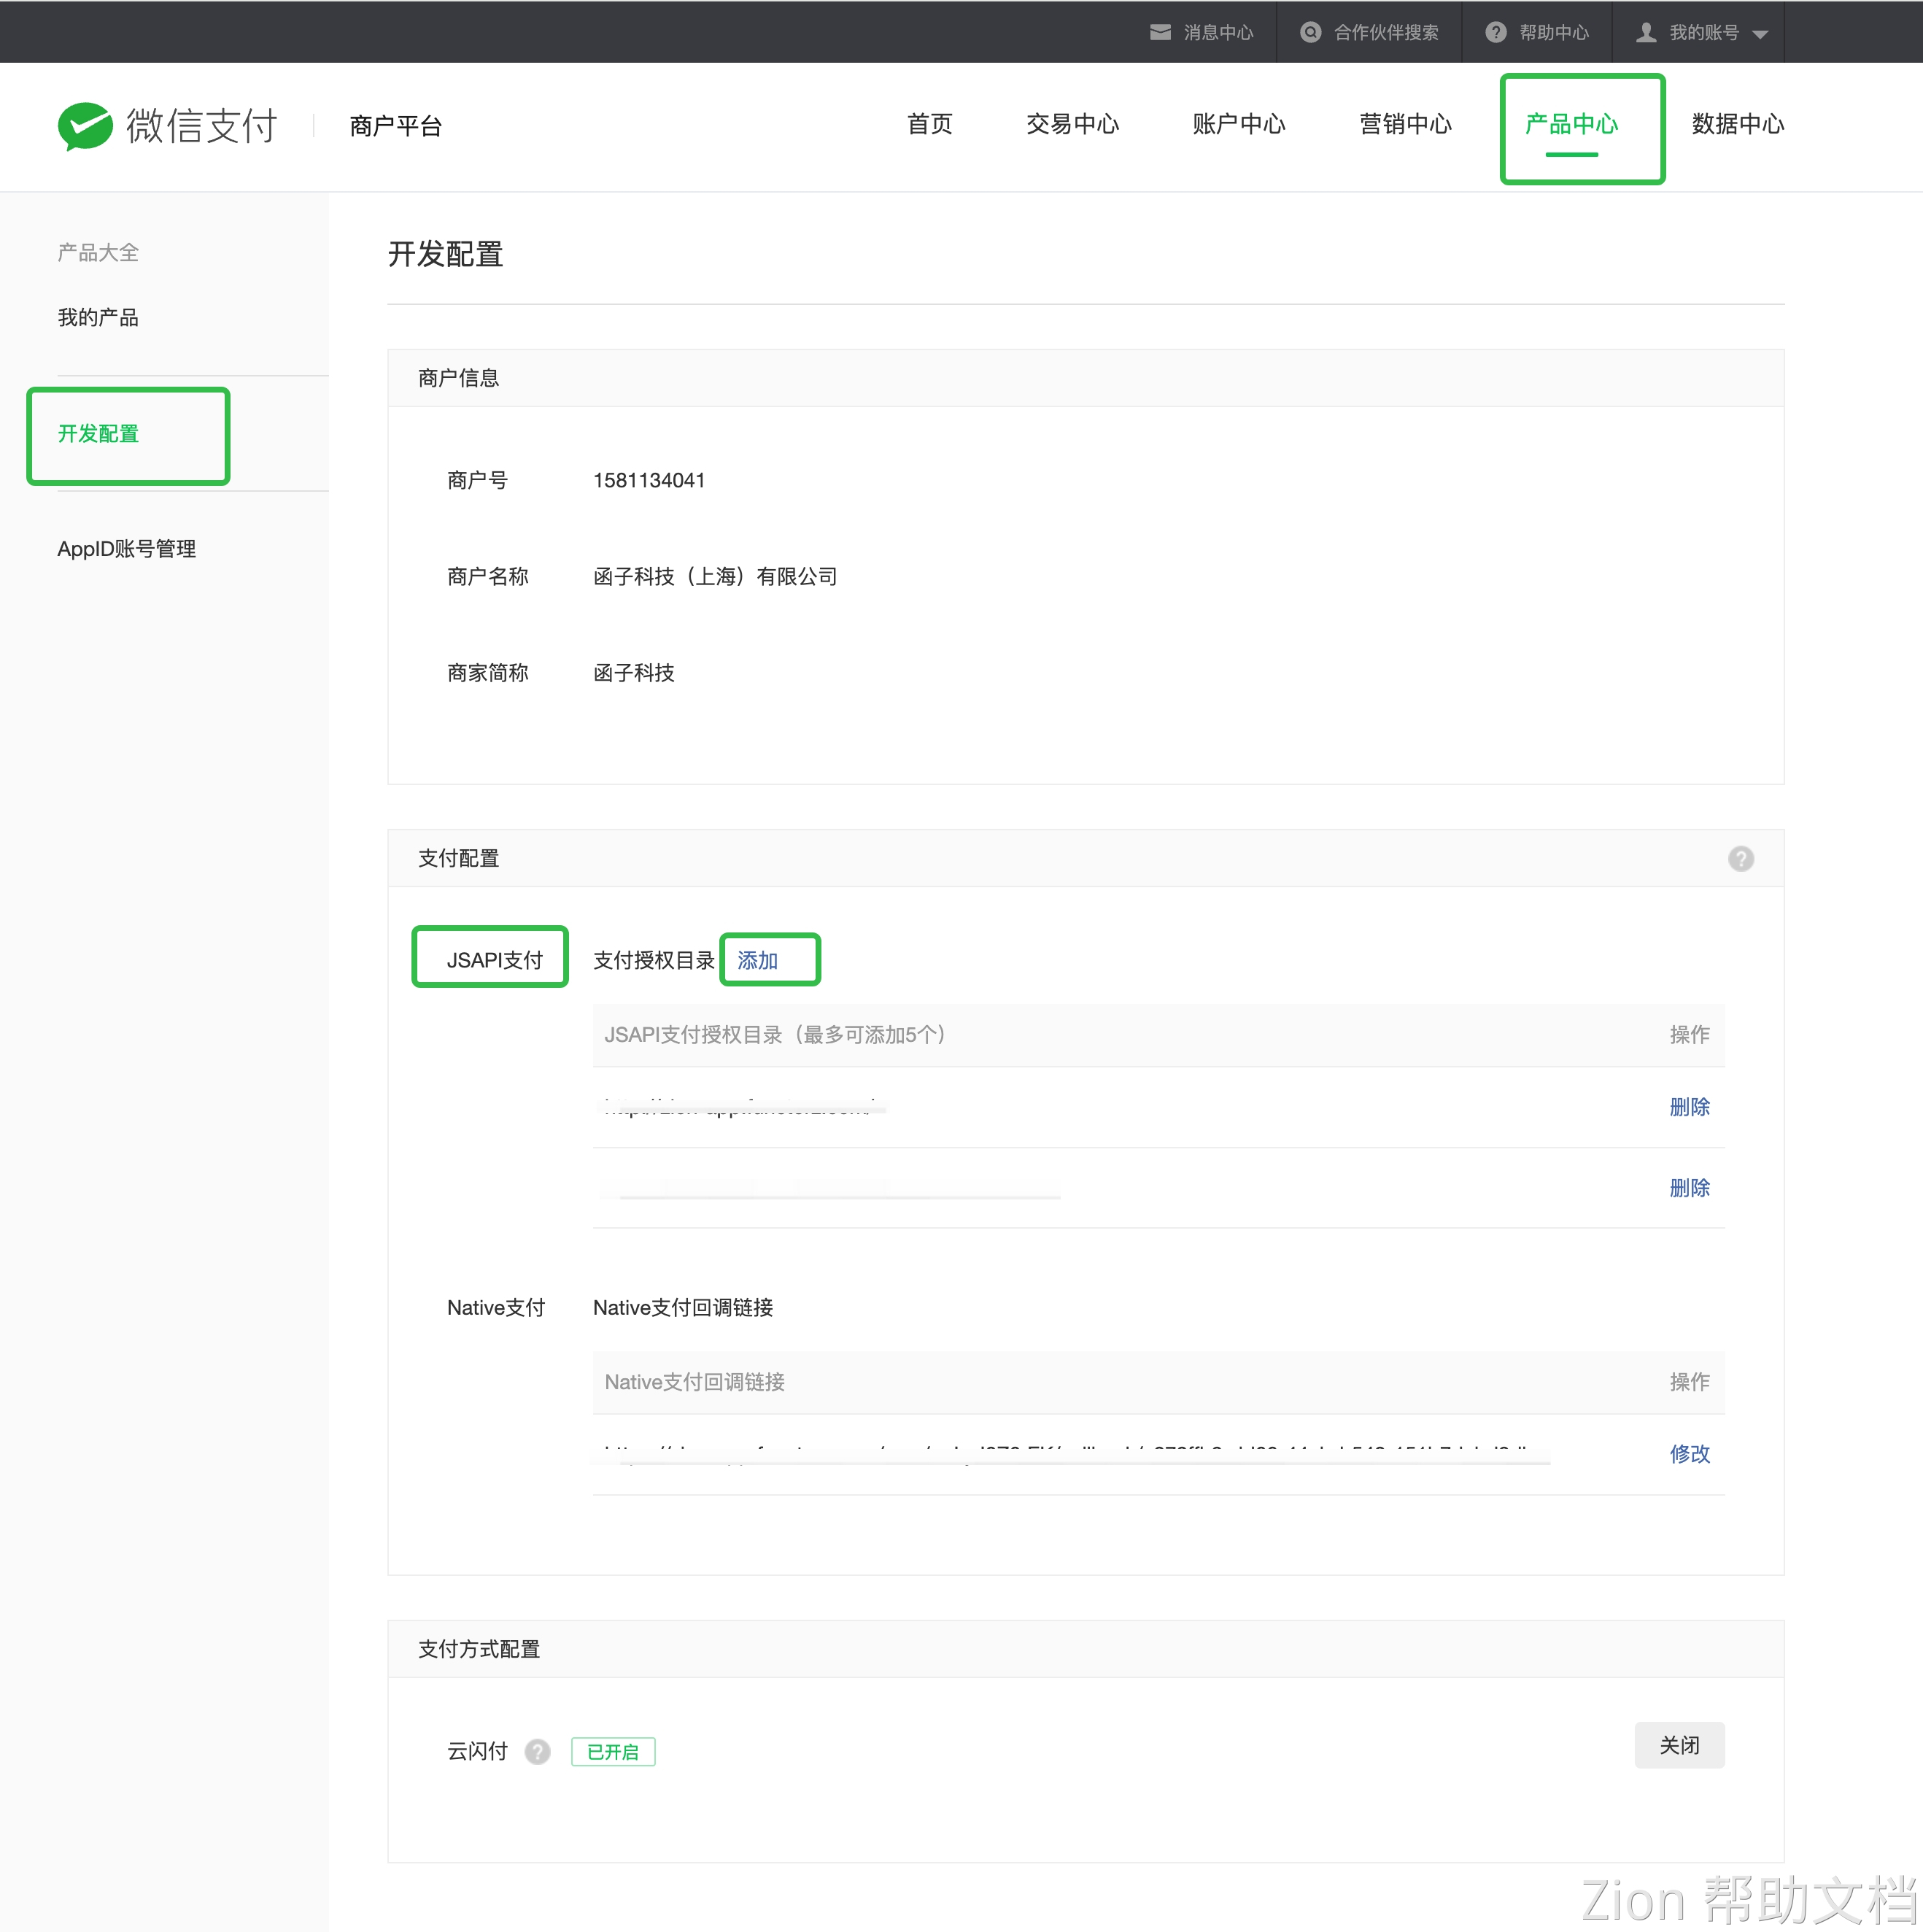Image resolution: width=1923 pixels, height=1932 pixels.
Task: Open 产品大全 in the sidebar
Action: [98, 252]
